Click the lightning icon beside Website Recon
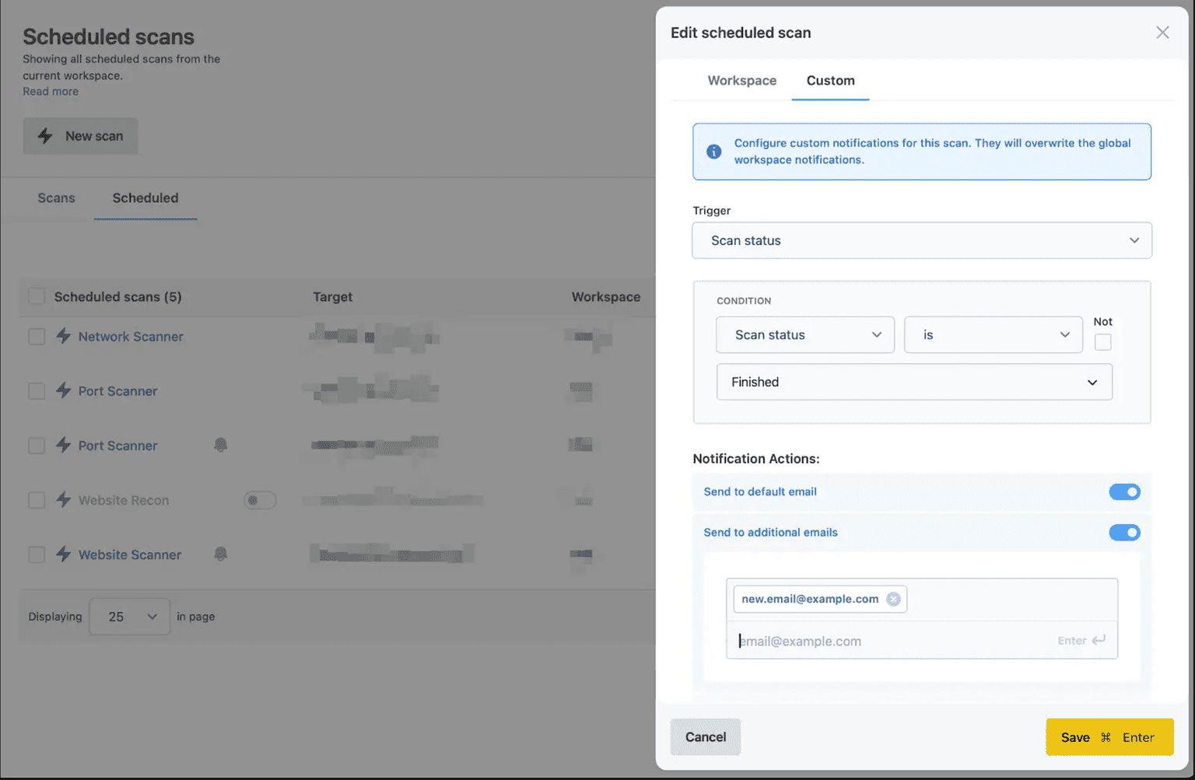The image size is (1195, 780). coord(64,500)
